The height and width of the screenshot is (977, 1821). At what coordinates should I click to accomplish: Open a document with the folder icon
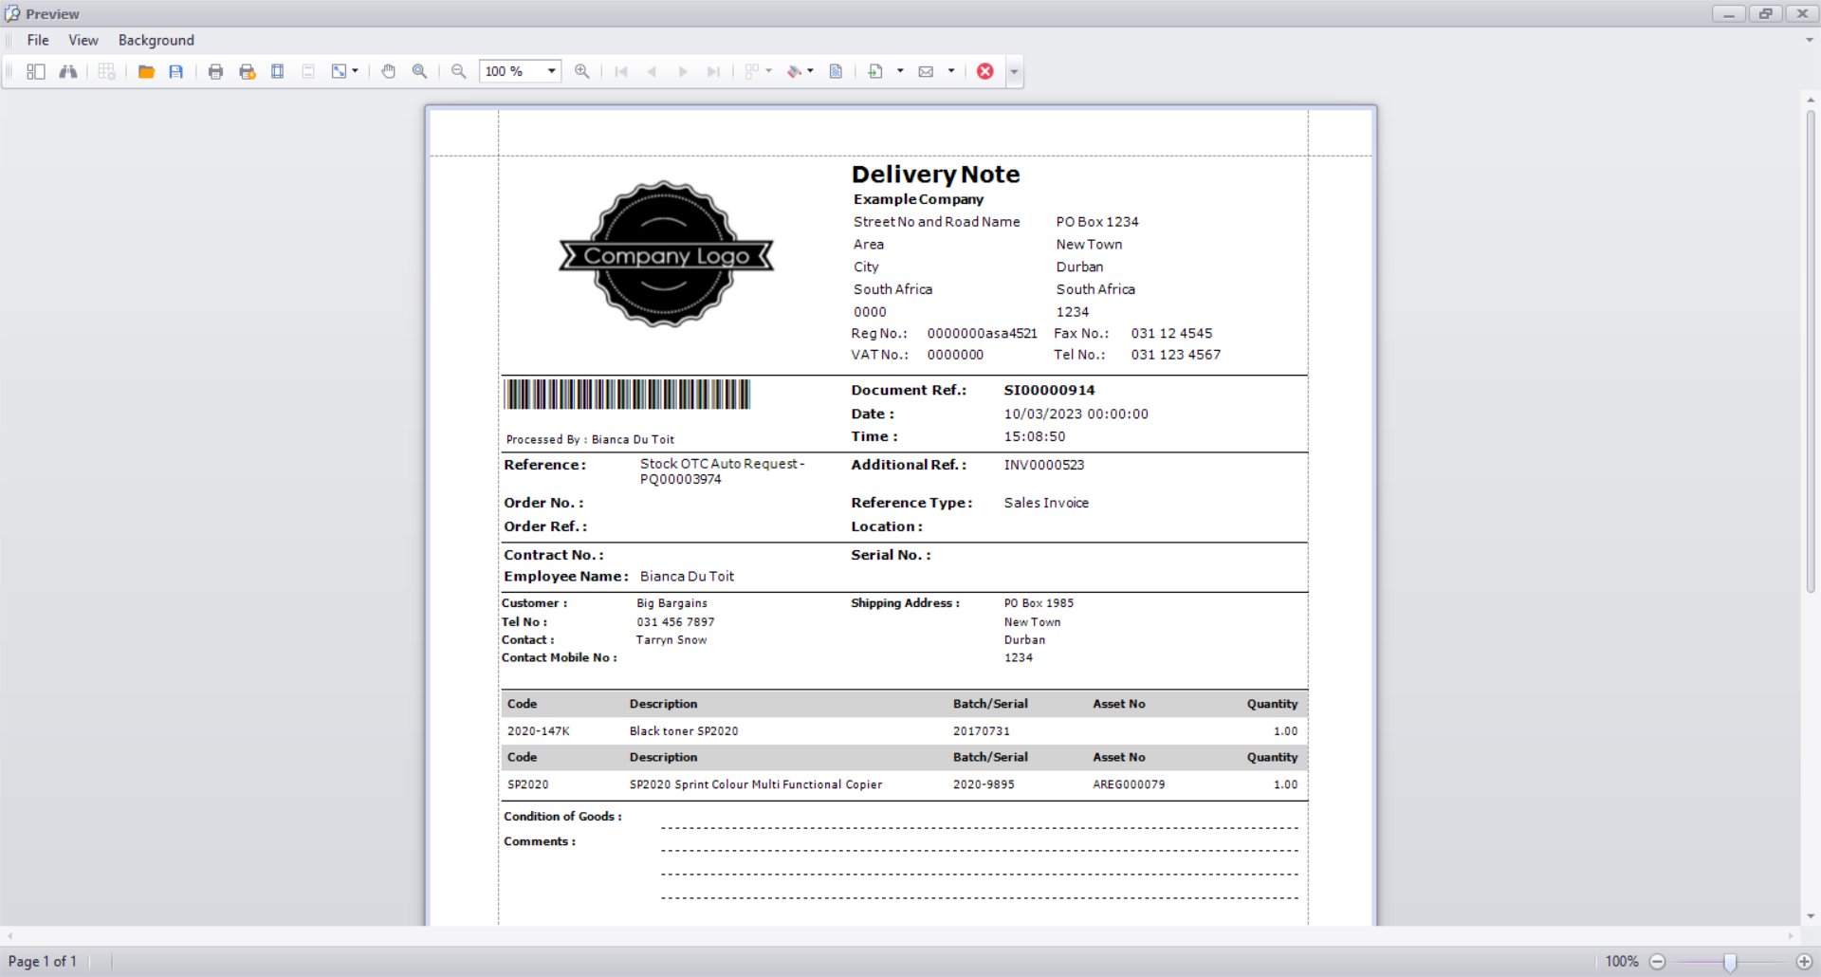tap(146, 71)
